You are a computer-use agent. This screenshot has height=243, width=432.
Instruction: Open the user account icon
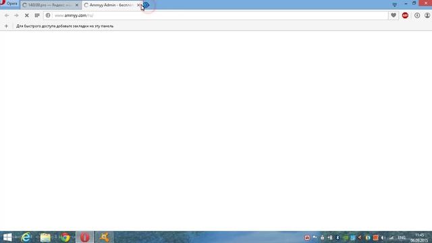(x=427, y=16)
